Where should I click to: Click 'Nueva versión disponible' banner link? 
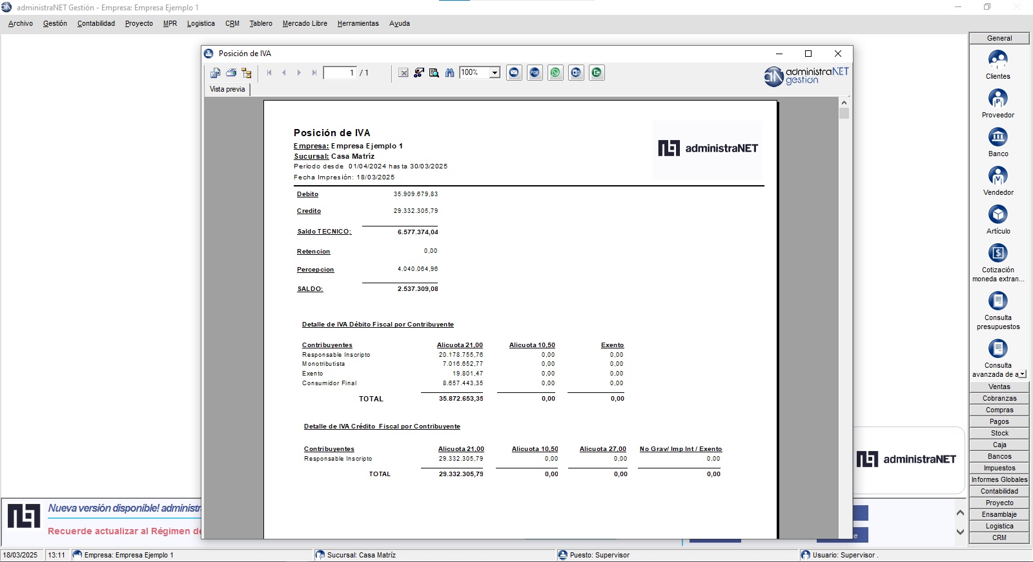tap(125, 508)
